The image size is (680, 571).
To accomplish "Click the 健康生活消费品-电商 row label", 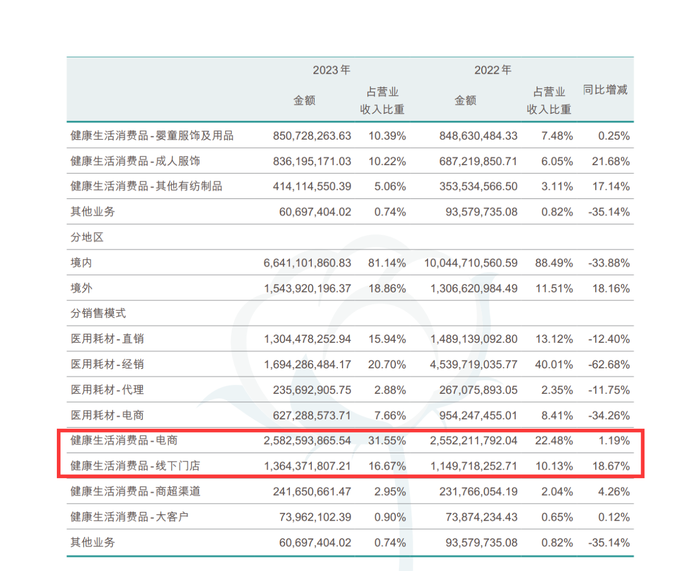I will click(x=124, y=440).
